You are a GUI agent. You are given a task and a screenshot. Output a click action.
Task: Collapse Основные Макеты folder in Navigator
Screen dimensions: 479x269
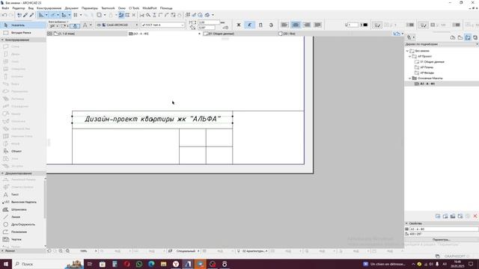pos(410,78)
